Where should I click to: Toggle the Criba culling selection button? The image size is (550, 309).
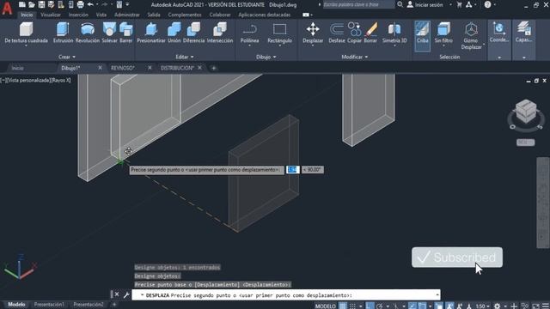[x=422, y=36]
